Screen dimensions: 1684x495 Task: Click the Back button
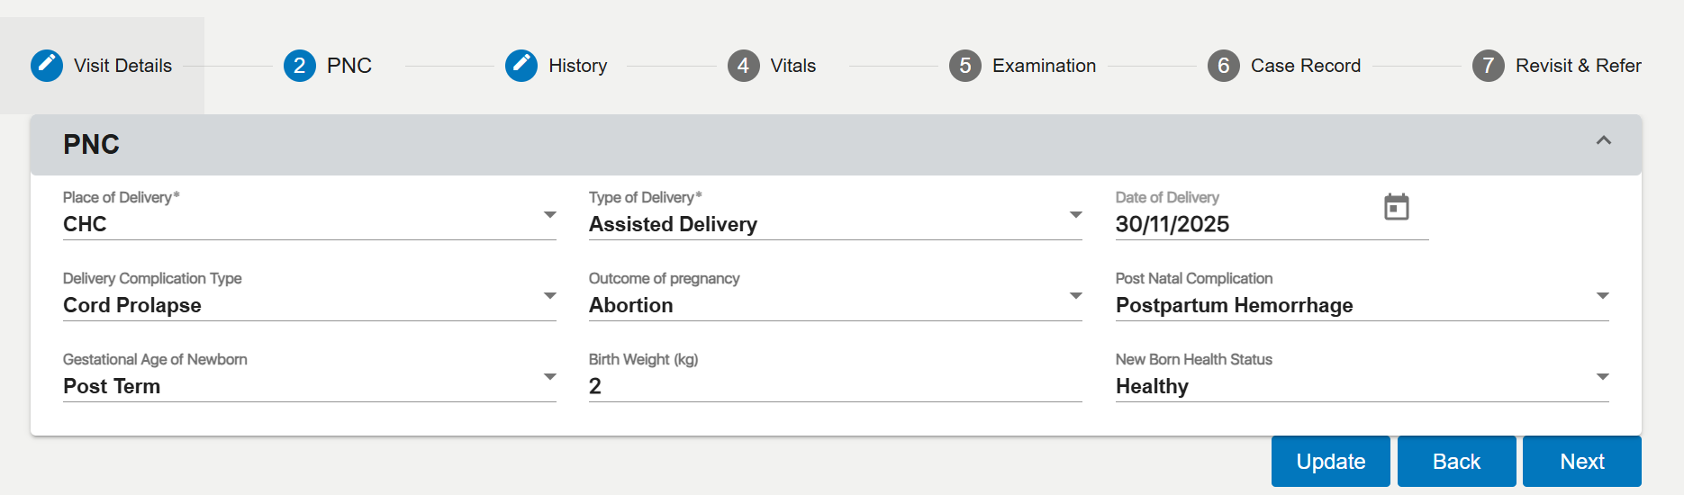1456,462
